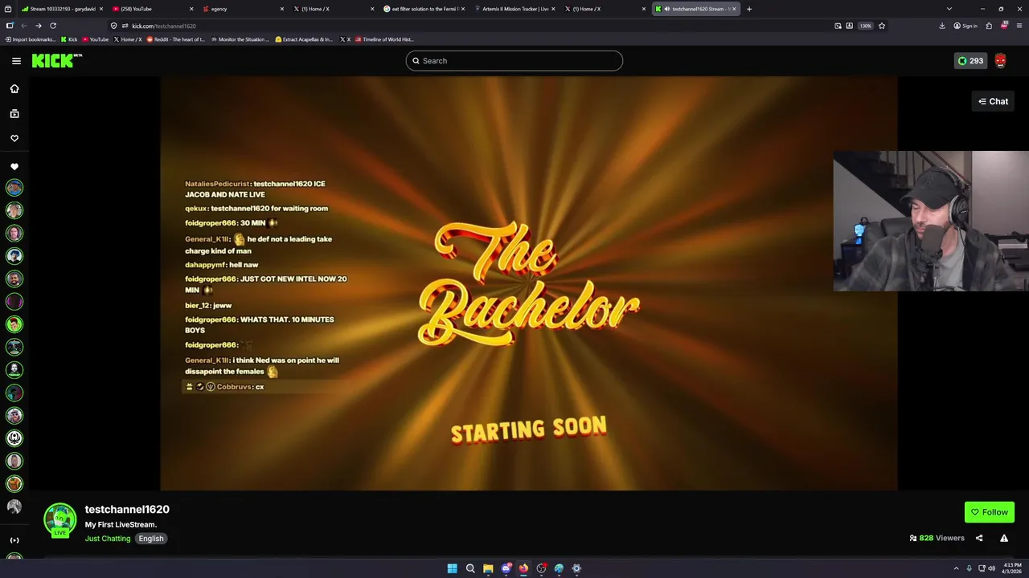Viewport: 1029px width, 578px height.
Task: Open the list all tabs dropdown
Action: coord(949,9)
